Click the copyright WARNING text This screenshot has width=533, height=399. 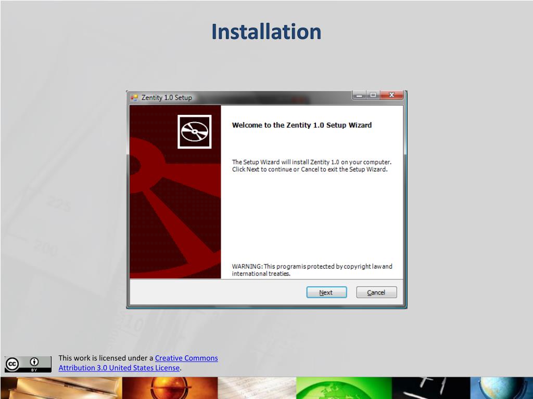point(312,270)
